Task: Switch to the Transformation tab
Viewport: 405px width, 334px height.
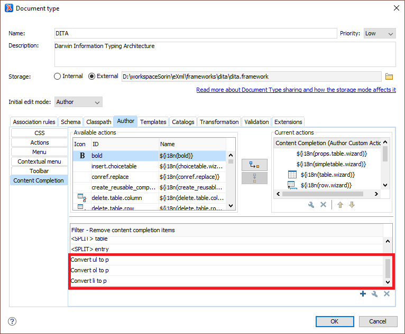Action: click(x=219, y=122)
